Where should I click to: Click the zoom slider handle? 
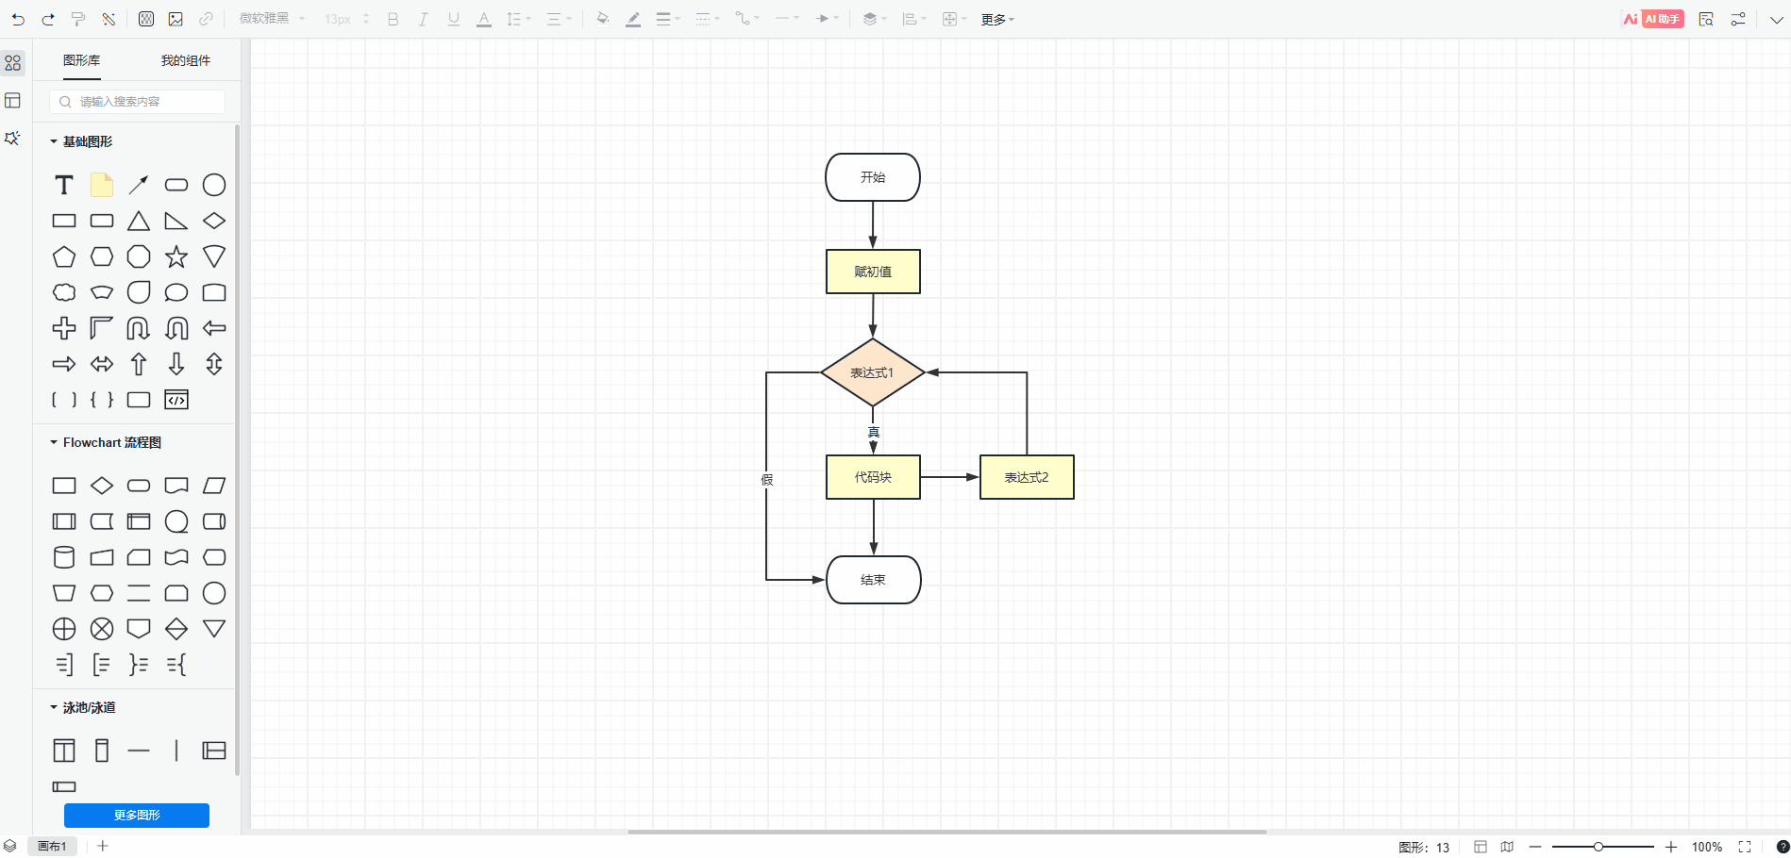coord(1599,847)
